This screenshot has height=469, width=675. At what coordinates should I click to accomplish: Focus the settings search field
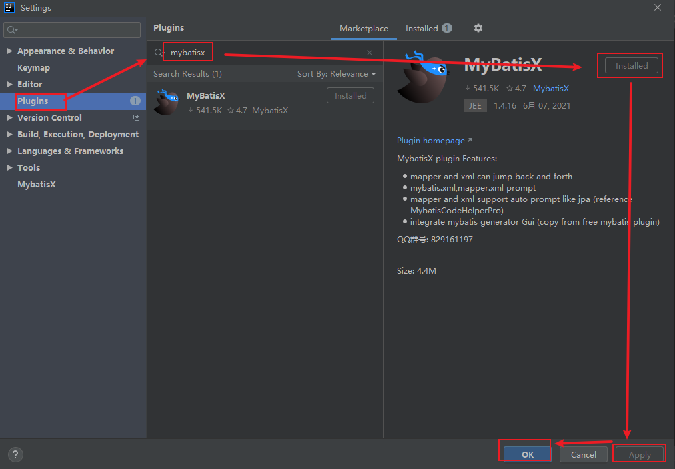(x=72, y=30)
